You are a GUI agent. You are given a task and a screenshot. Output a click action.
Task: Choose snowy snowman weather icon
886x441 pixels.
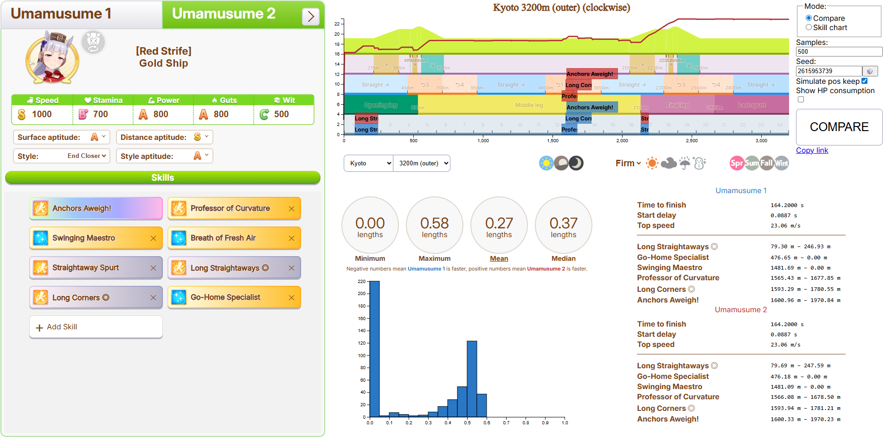coord(700,163)
